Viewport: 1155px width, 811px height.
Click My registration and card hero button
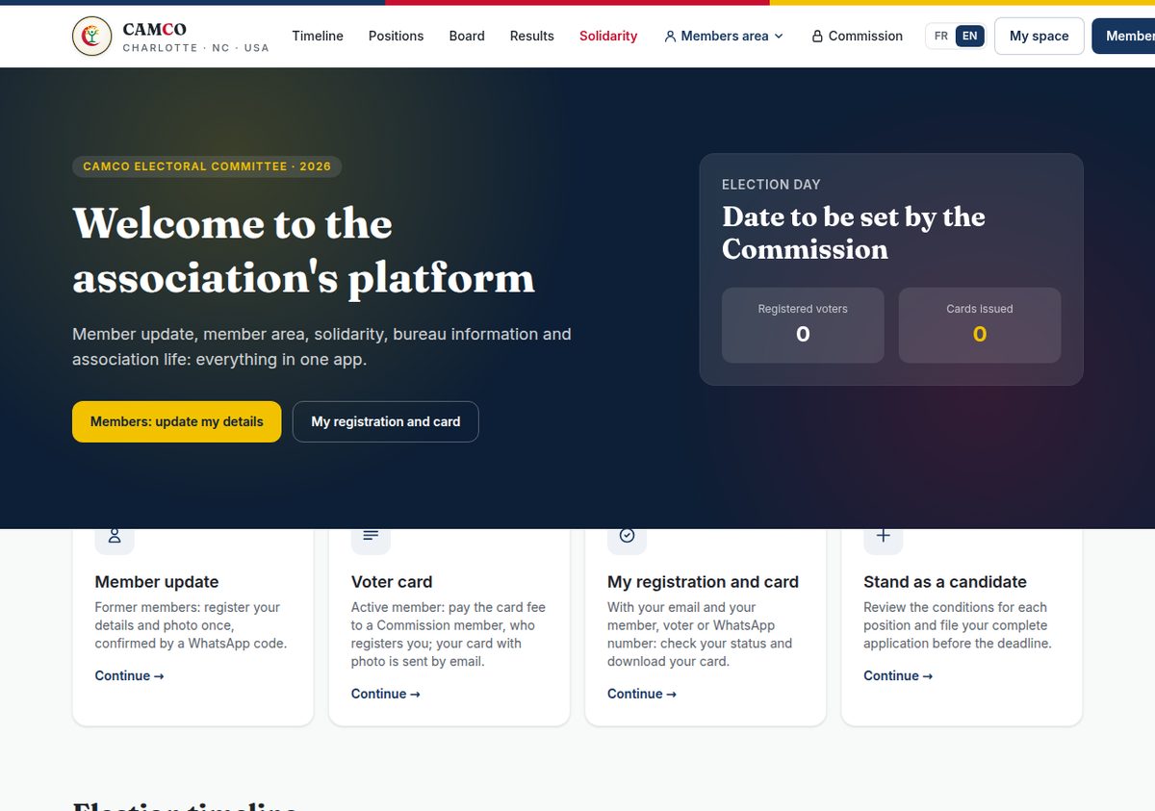(x=386, y=421)
